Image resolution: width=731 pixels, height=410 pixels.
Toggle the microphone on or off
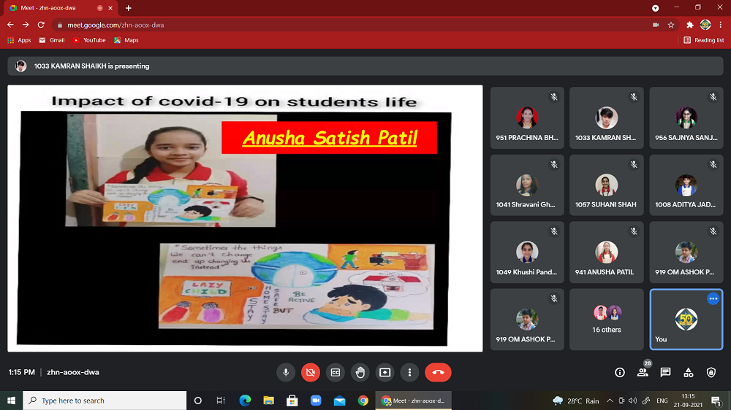coord(286,372)
